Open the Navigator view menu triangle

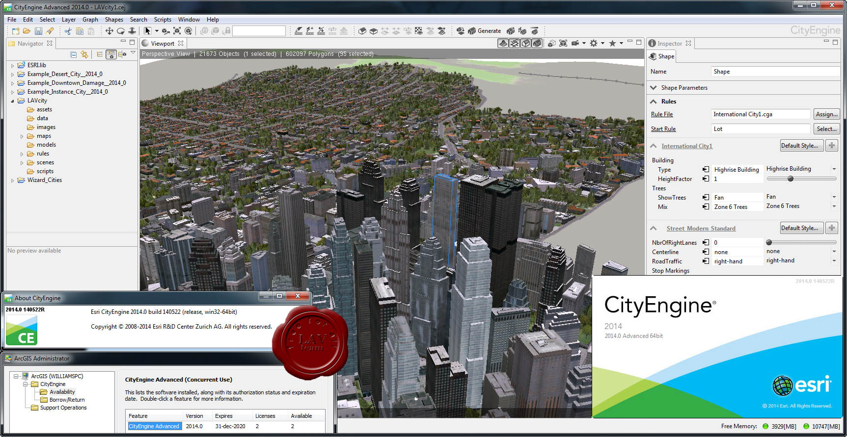(x=133, y=53)
